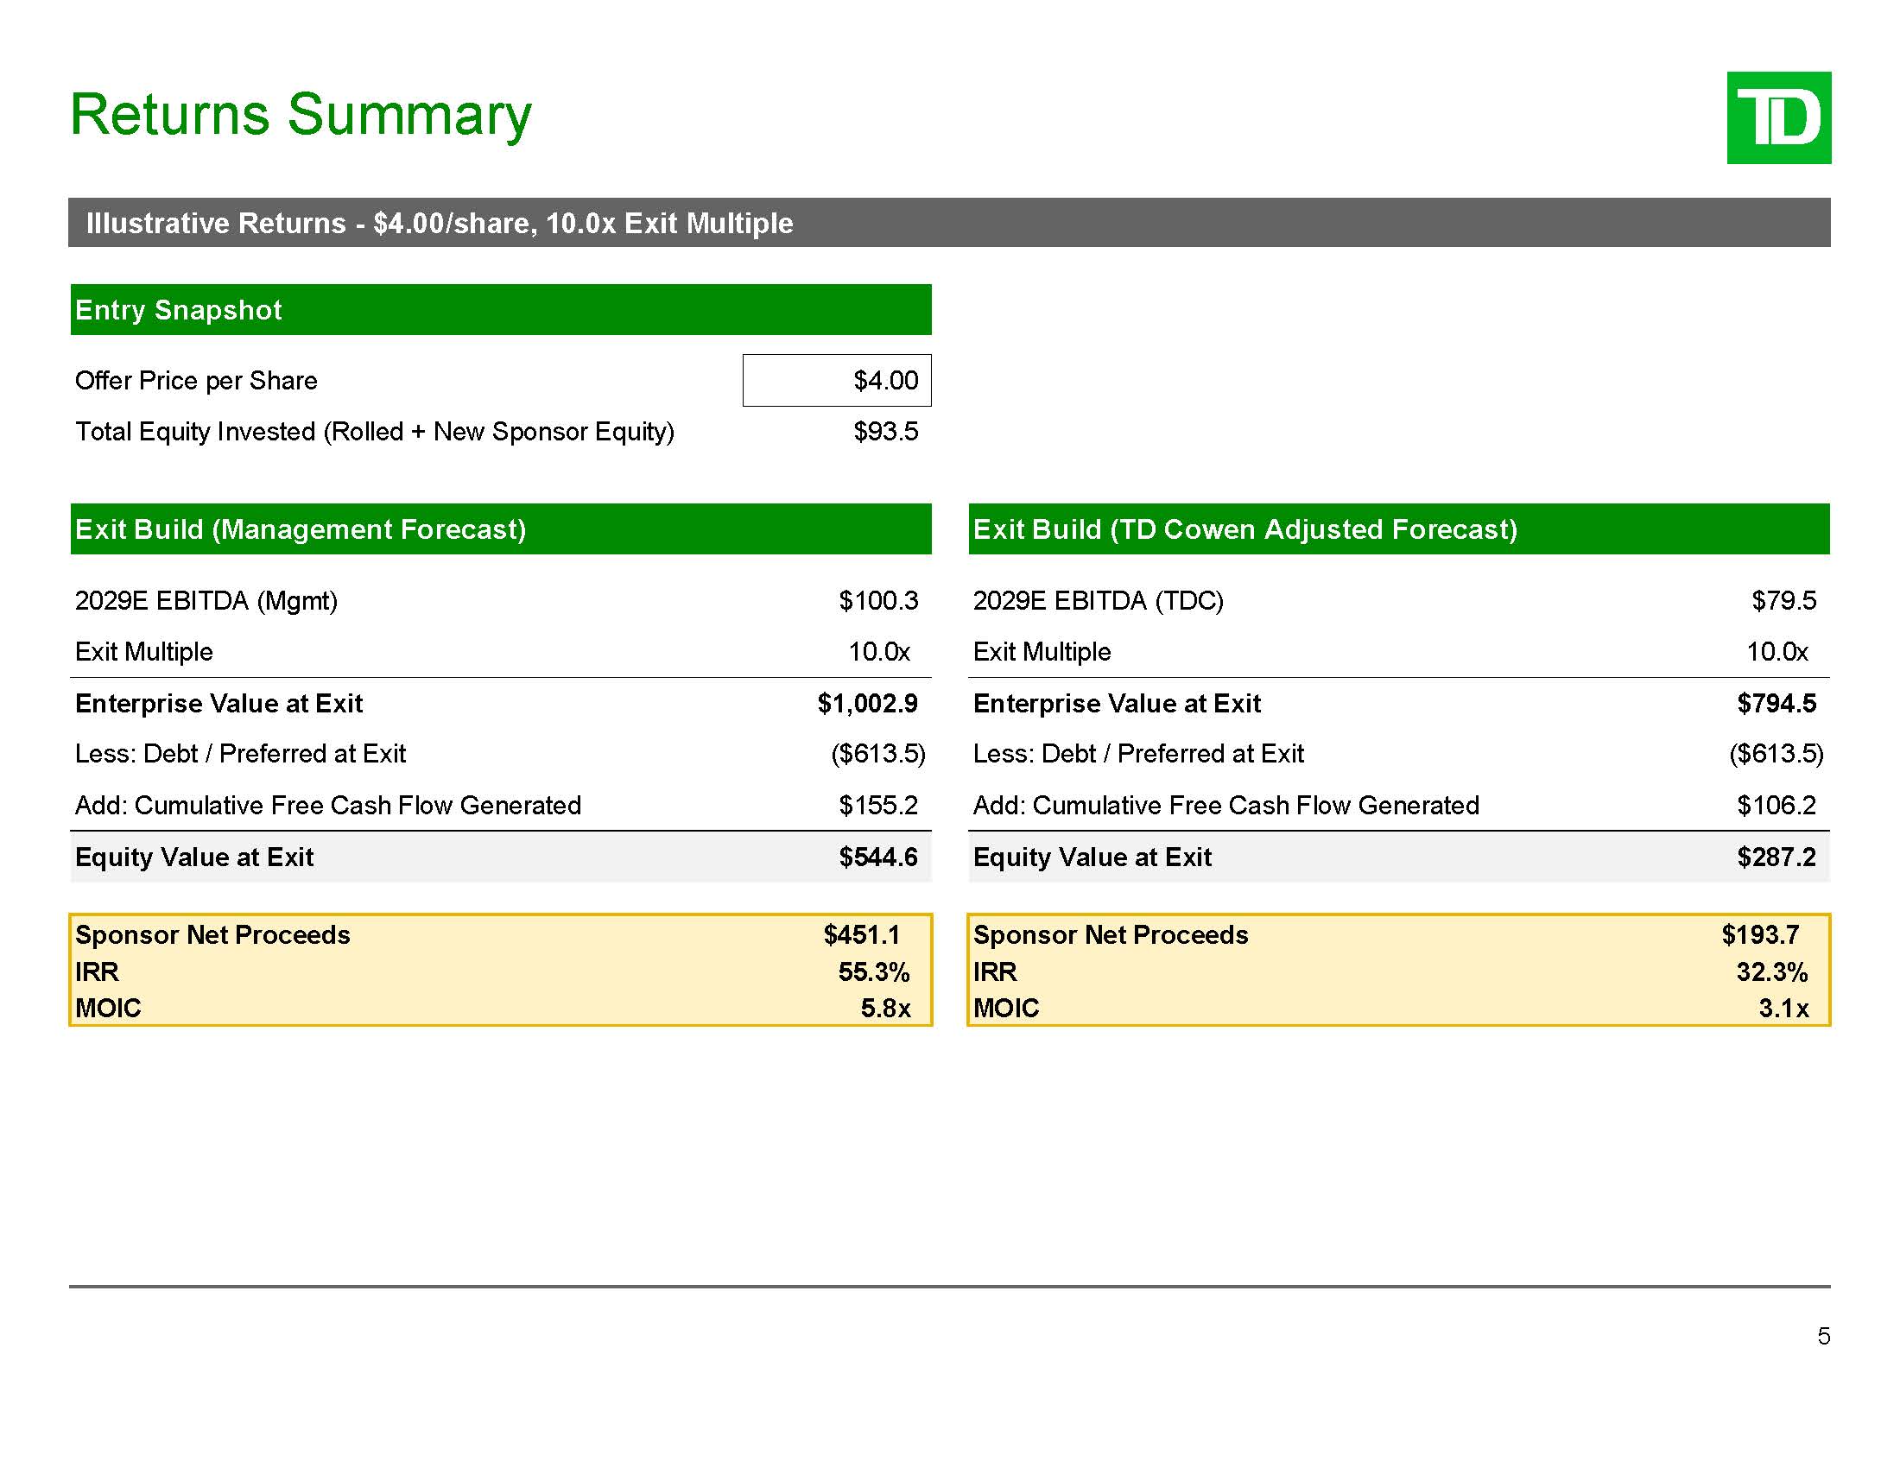Click Management Enterprise Value at Exit $1,002.9

tap(866, 704)
